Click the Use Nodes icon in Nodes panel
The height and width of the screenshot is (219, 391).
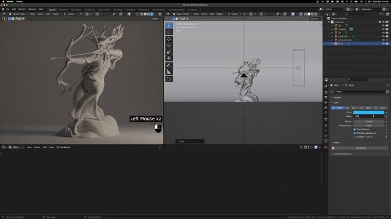click(x=333, y=148)
